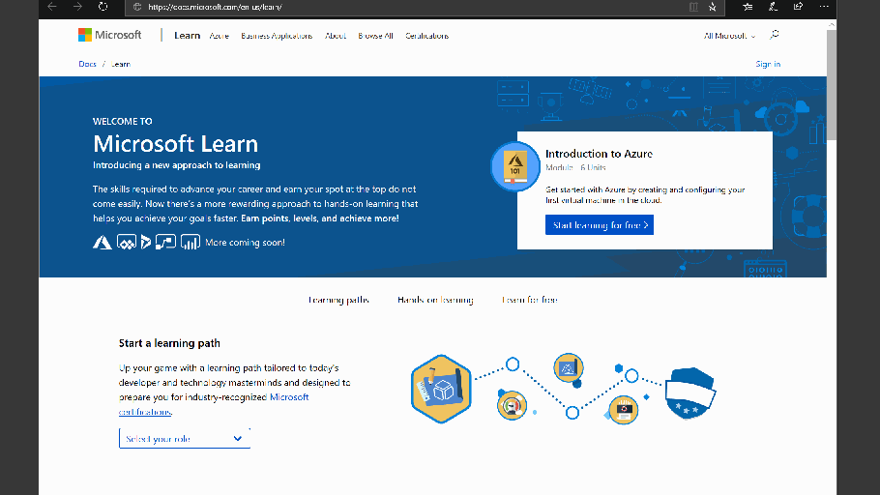This screenshot has width=880, height=495.
Task: Open reading view book icon in address bar
Action: (693, 7)
